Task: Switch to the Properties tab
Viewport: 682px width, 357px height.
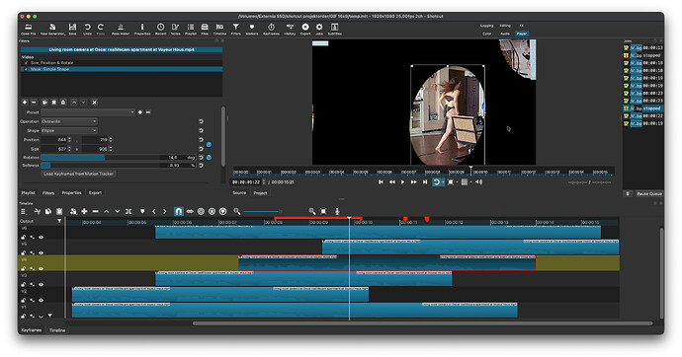Action: [72, 193]
